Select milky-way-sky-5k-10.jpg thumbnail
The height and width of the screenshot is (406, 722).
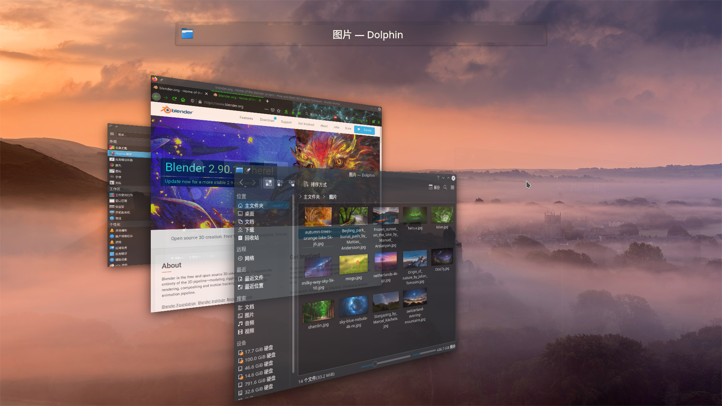(x=318, y=268)
